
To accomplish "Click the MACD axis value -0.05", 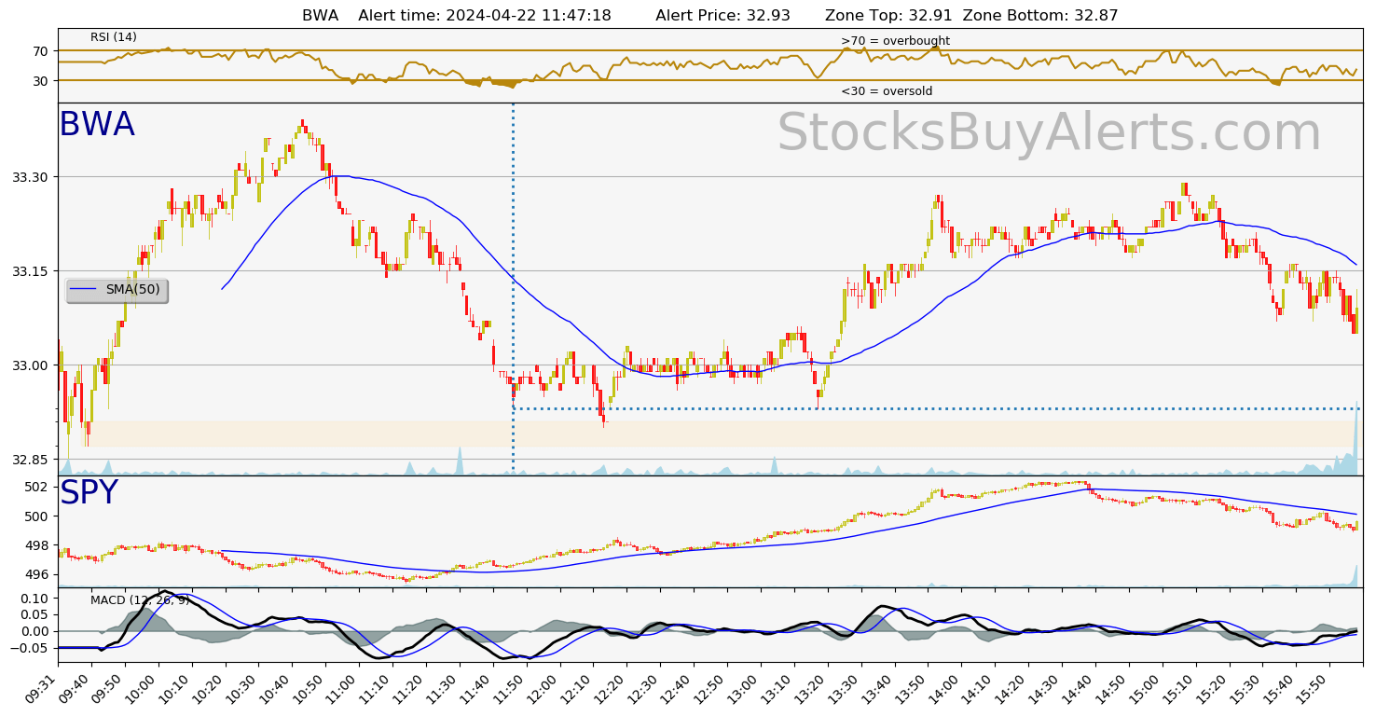I will [30, 648].
